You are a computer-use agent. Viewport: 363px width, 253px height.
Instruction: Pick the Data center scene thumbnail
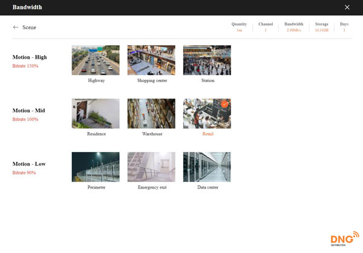tap(207, 167)
